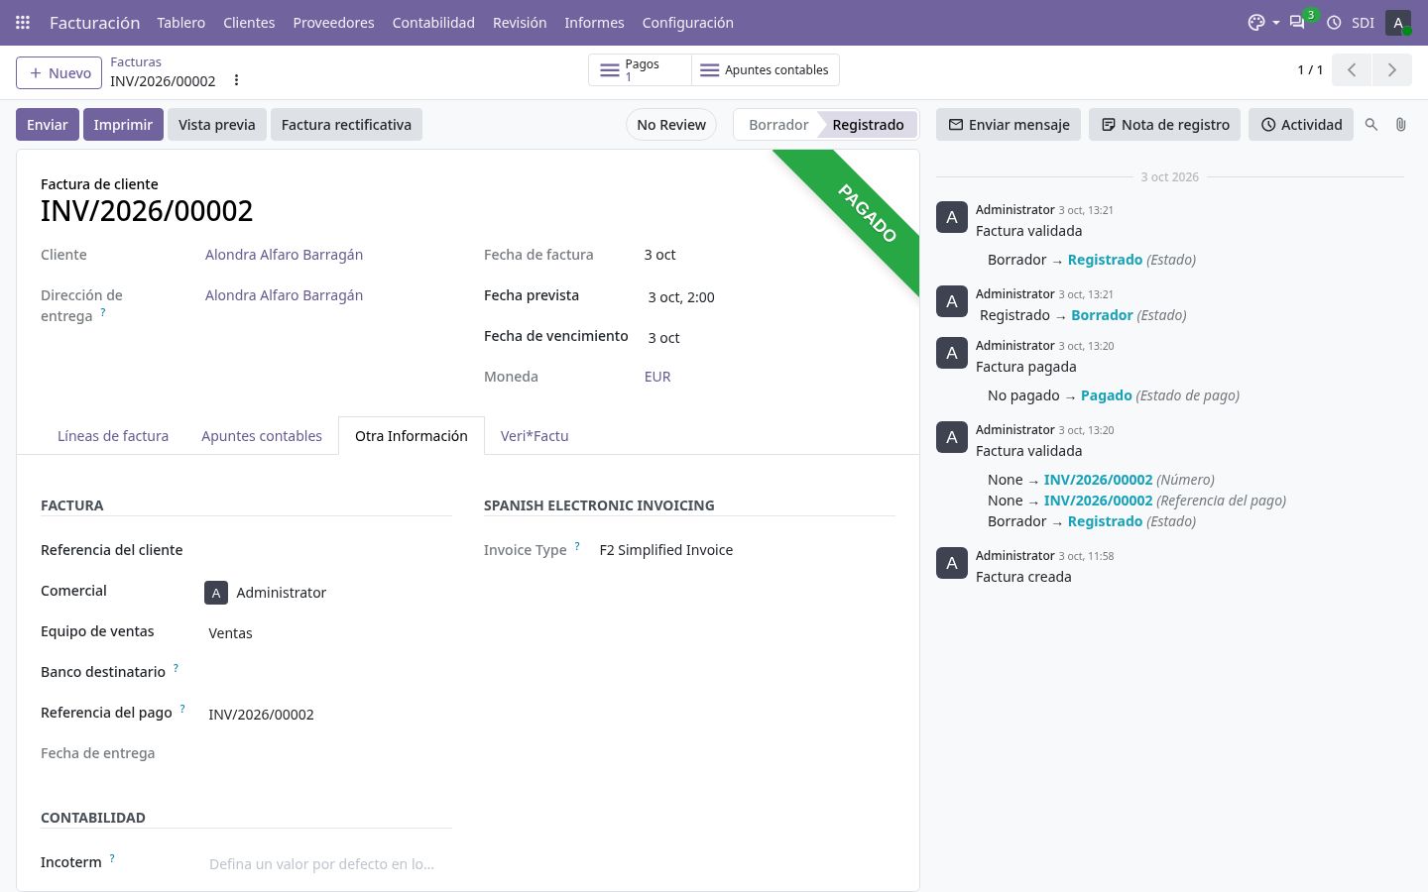Select the Borrador status stage
Image resolution: width=1428 pixels, height=892 pixels.
coord(778,125)
